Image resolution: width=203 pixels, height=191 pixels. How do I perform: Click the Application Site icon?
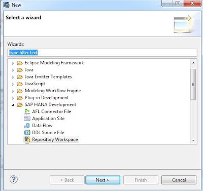(27, 119)
